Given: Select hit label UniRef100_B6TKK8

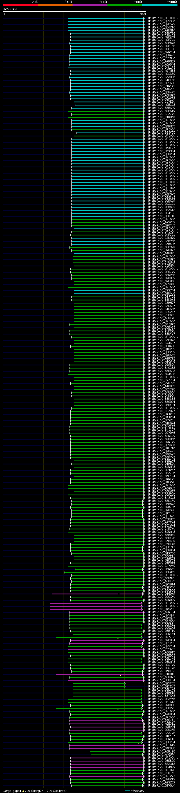Looking at the screenshot, I should (x=161, y=696).
